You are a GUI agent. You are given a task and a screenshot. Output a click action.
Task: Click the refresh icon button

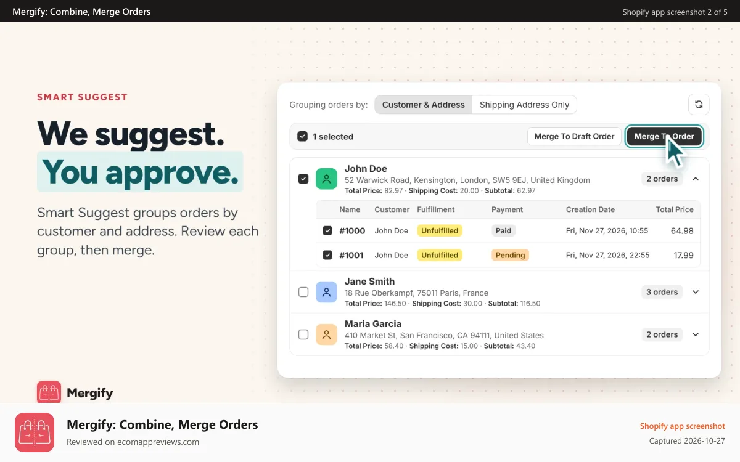click(699, 105)
